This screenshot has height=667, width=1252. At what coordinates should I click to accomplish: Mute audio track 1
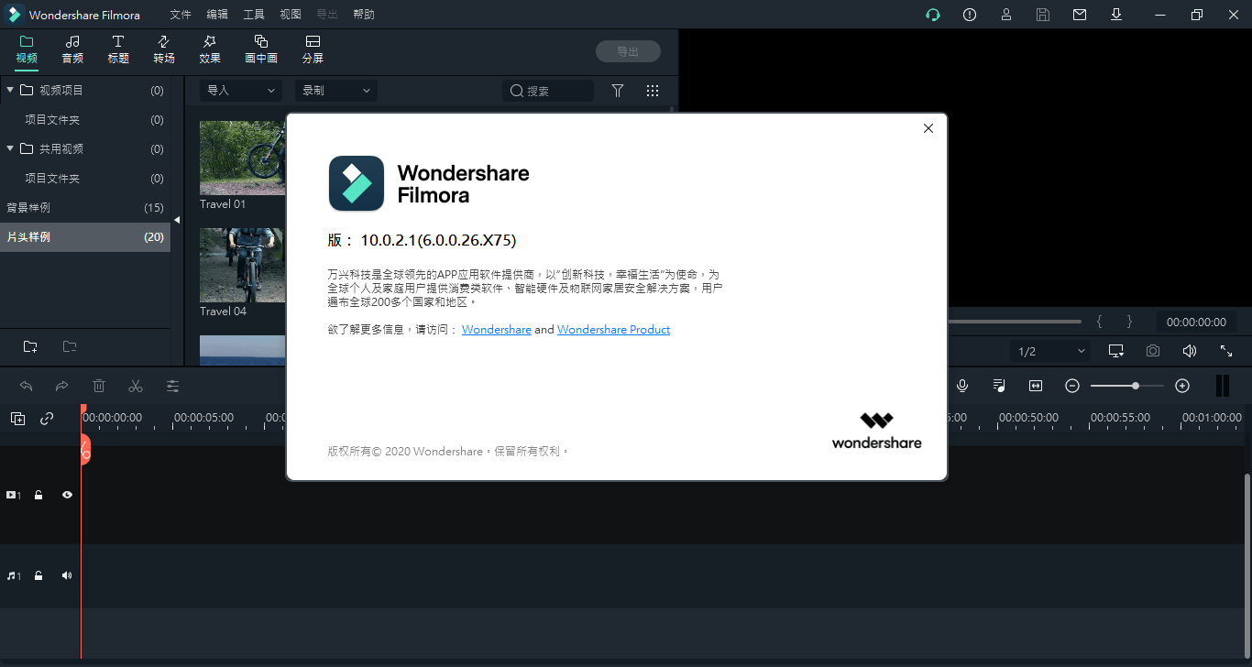point(67,576)
